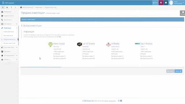Collapse the Инвестиции sidebar section

click(x=9, y=28)
